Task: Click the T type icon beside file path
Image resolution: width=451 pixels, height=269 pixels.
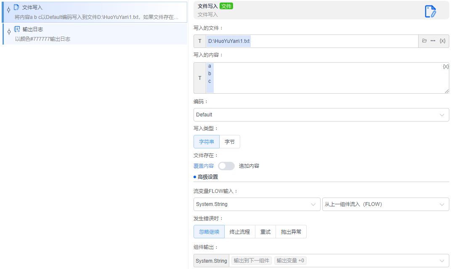Action: tap(200, 41)
